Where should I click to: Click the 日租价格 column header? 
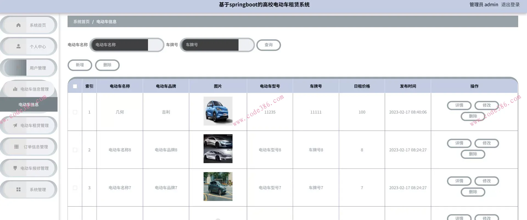(362, 86)
